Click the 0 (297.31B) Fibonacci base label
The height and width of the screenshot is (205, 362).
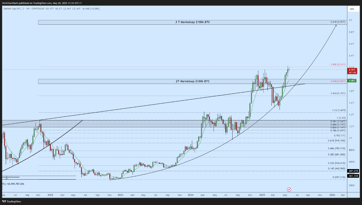point(339,177)
